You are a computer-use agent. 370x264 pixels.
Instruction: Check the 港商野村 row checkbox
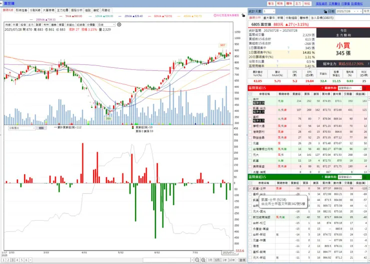250,132
